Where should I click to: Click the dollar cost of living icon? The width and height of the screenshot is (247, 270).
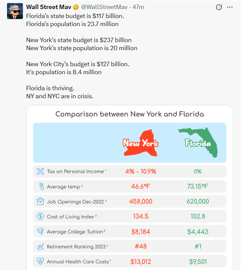click(40, 217)
